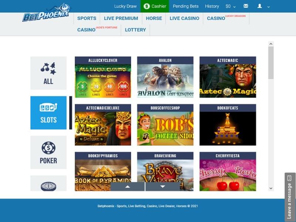Click the game list up arrow
296x222 pixels.
tap(128, 187)
